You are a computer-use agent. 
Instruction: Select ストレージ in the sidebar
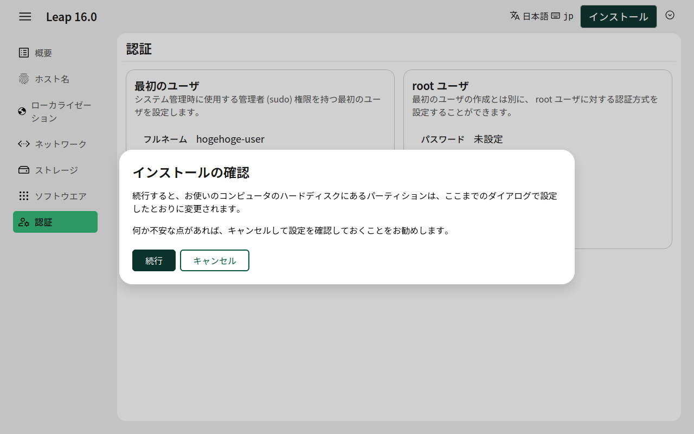[55, 170]
